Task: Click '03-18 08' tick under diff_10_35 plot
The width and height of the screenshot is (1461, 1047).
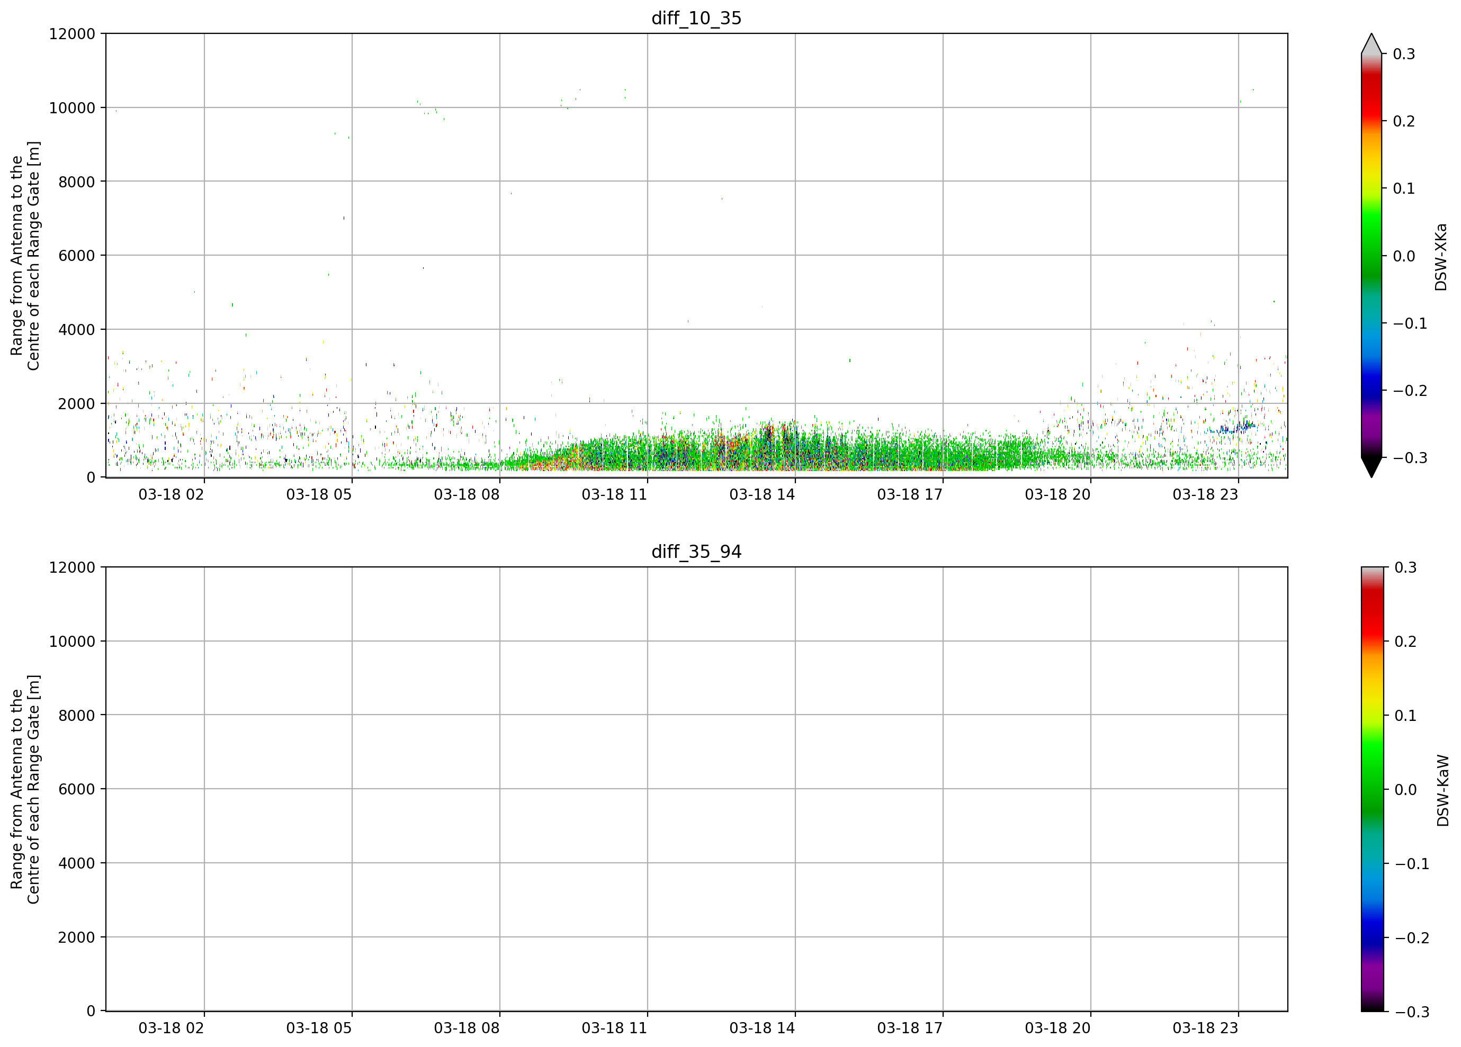Action: click(467, 494)
